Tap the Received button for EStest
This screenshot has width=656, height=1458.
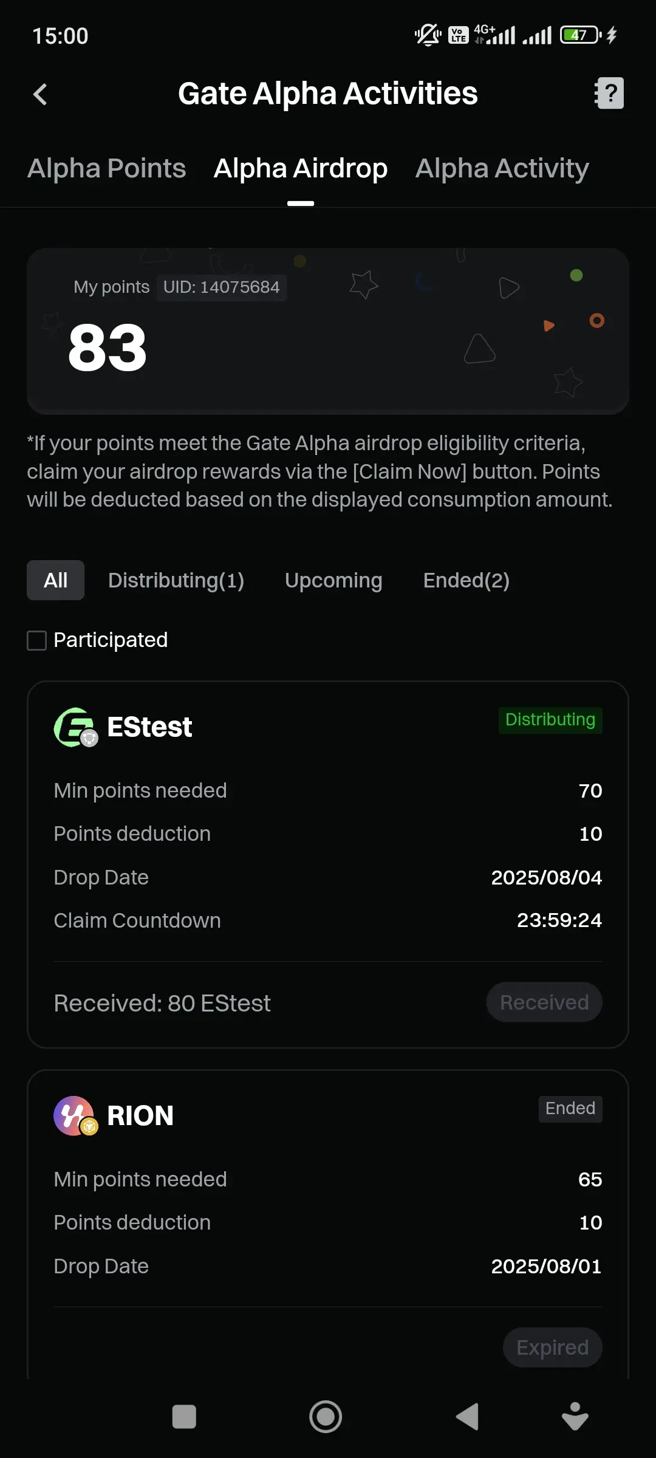(544, 1002)
